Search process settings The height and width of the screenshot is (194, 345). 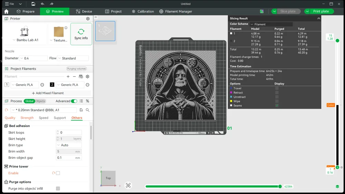click(88, 110)
